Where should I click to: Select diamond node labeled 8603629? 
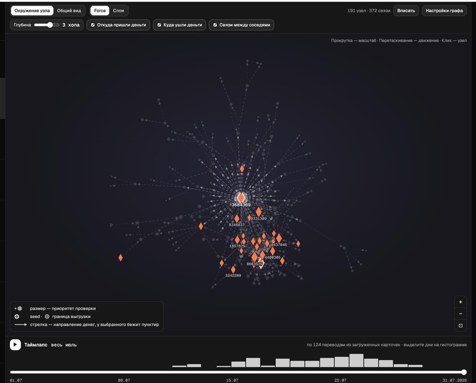[x=254, y=257]
